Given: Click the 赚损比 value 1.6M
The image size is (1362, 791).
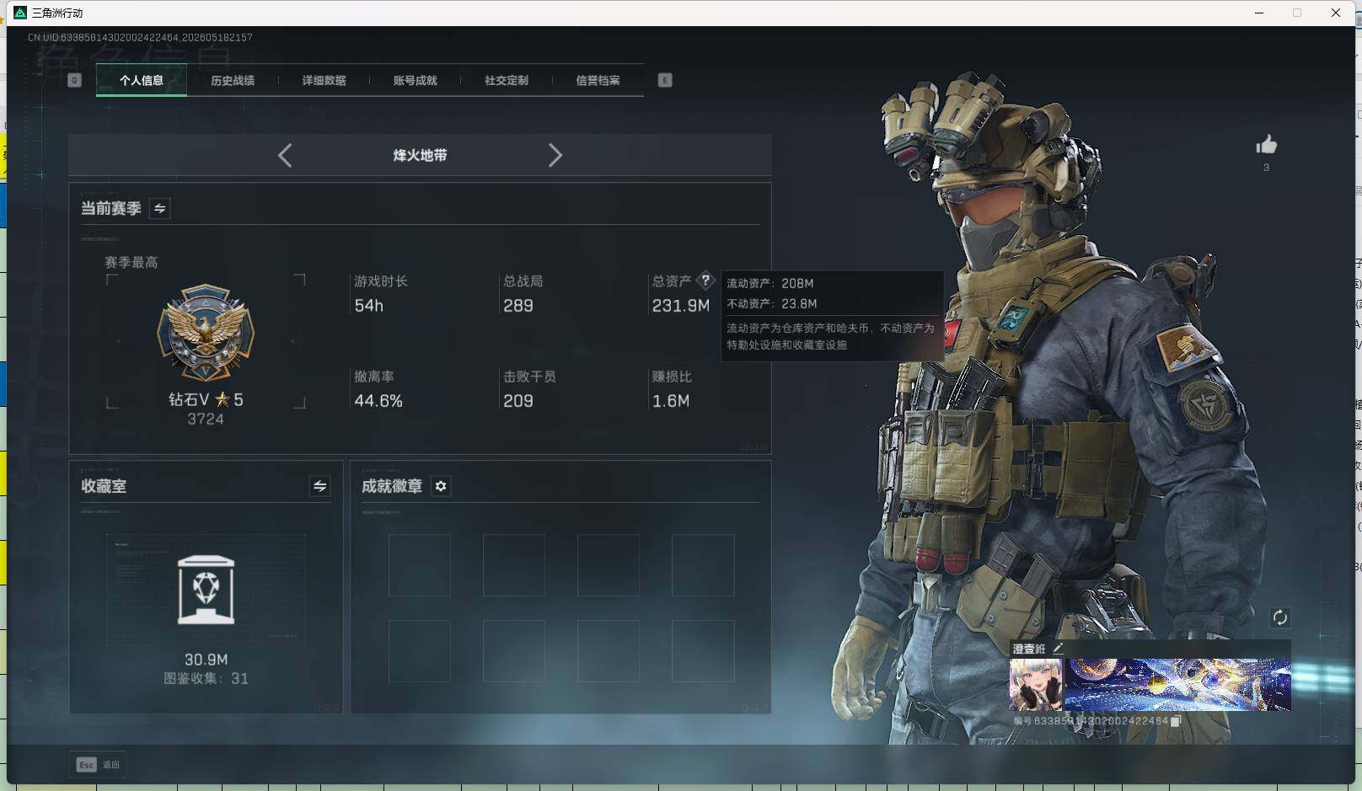Looking at the screenshot, I should tap(671, 401).
